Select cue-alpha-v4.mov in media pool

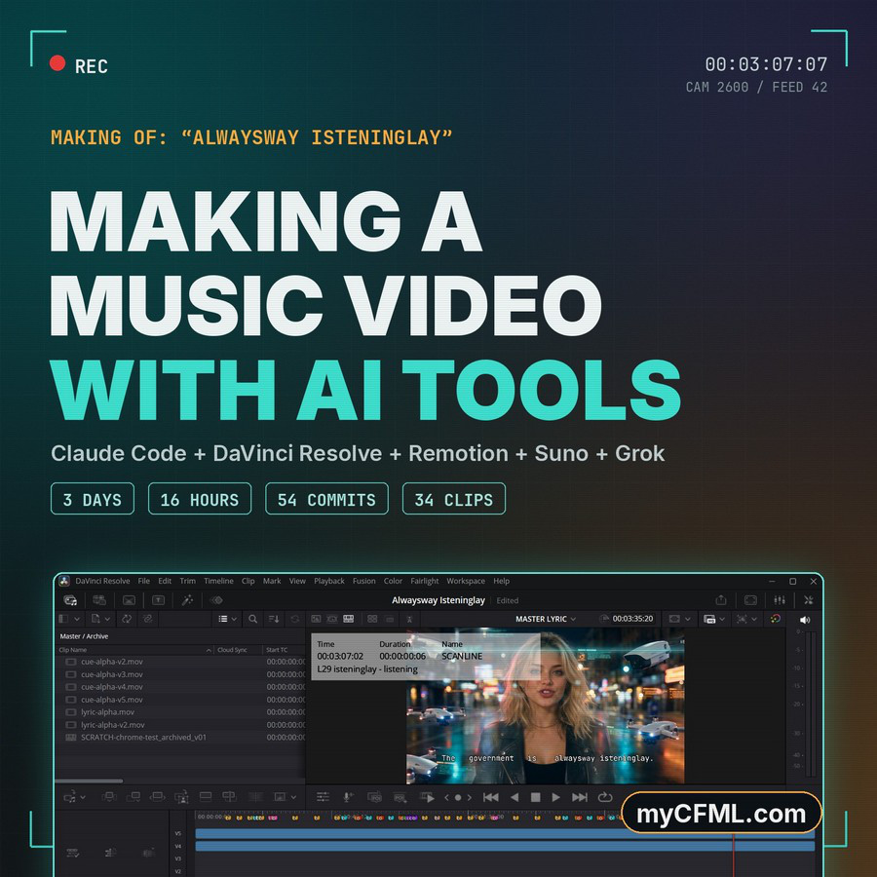[112, 687]
